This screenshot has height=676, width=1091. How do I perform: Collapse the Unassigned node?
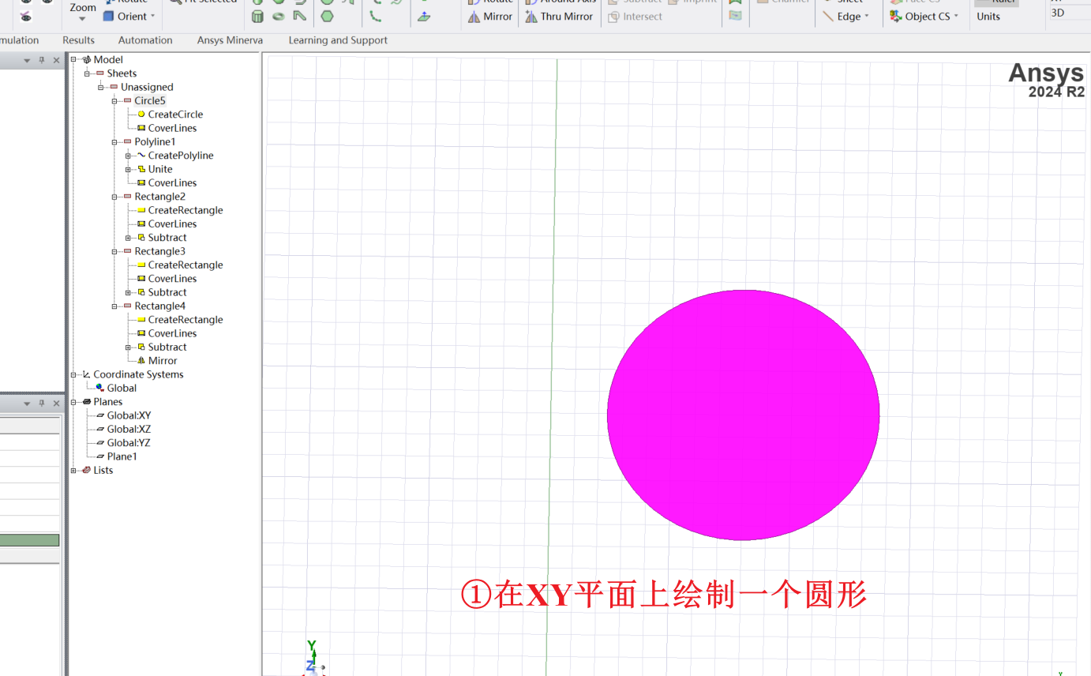coord(101,87)
